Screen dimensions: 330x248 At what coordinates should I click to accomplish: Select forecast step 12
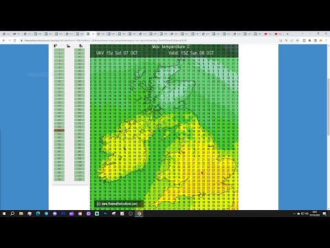tap(59, 88)
